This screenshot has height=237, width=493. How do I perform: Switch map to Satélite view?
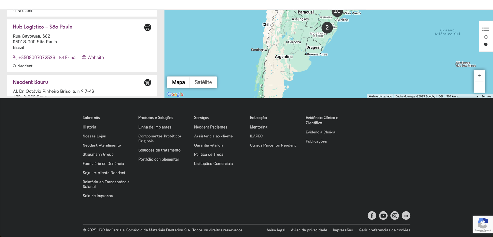pos(203,82)
